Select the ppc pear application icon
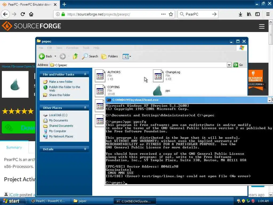Image resolution: width=273 pixels, height=205 pixels. tap(158, 90)
